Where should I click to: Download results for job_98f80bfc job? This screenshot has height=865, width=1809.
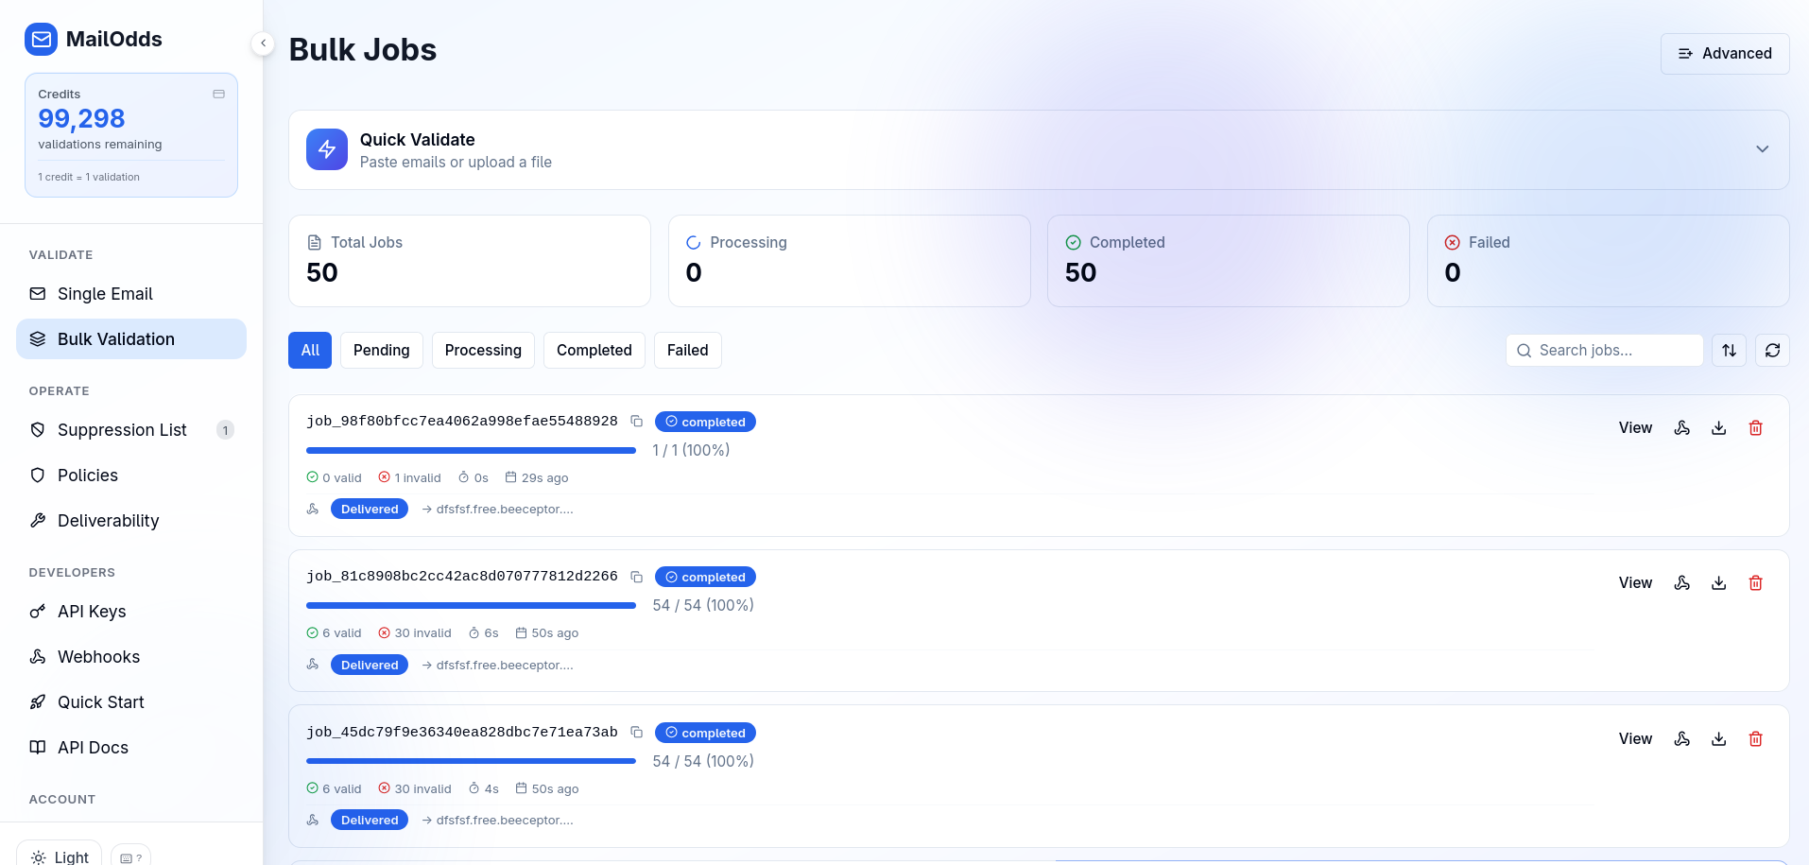point(1719,428)
